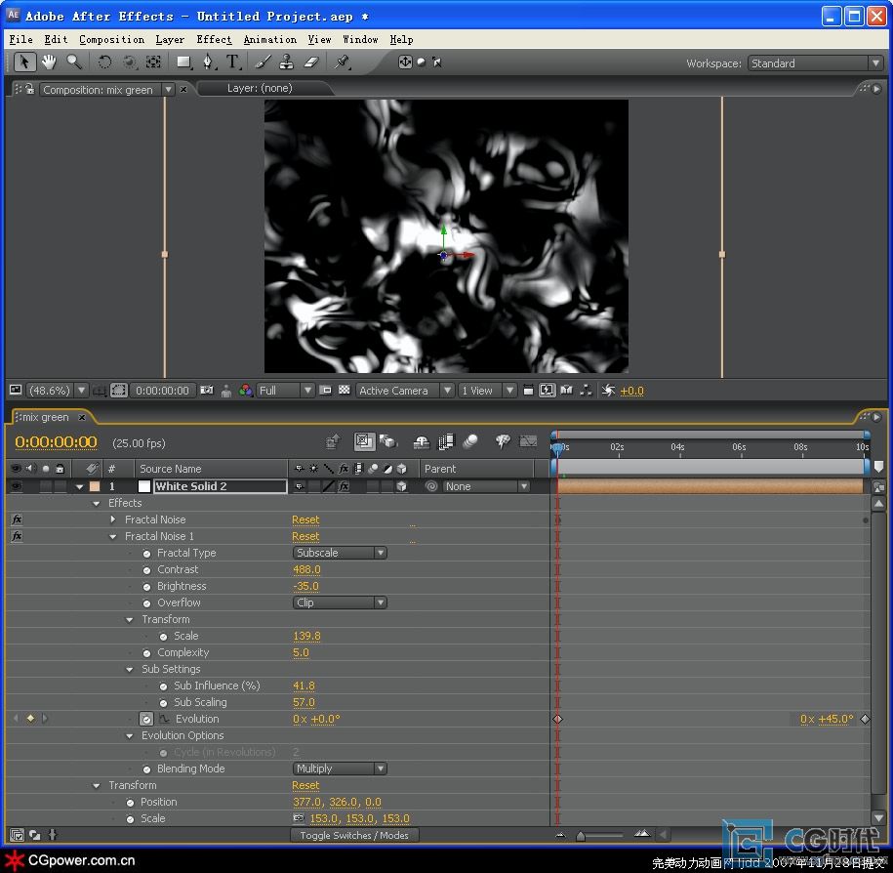Click timeline zoom slider handle
This screenshot has width=893, height=873.
pos(581,836)
